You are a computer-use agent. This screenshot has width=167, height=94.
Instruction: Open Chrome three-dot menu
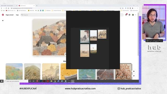137,8
